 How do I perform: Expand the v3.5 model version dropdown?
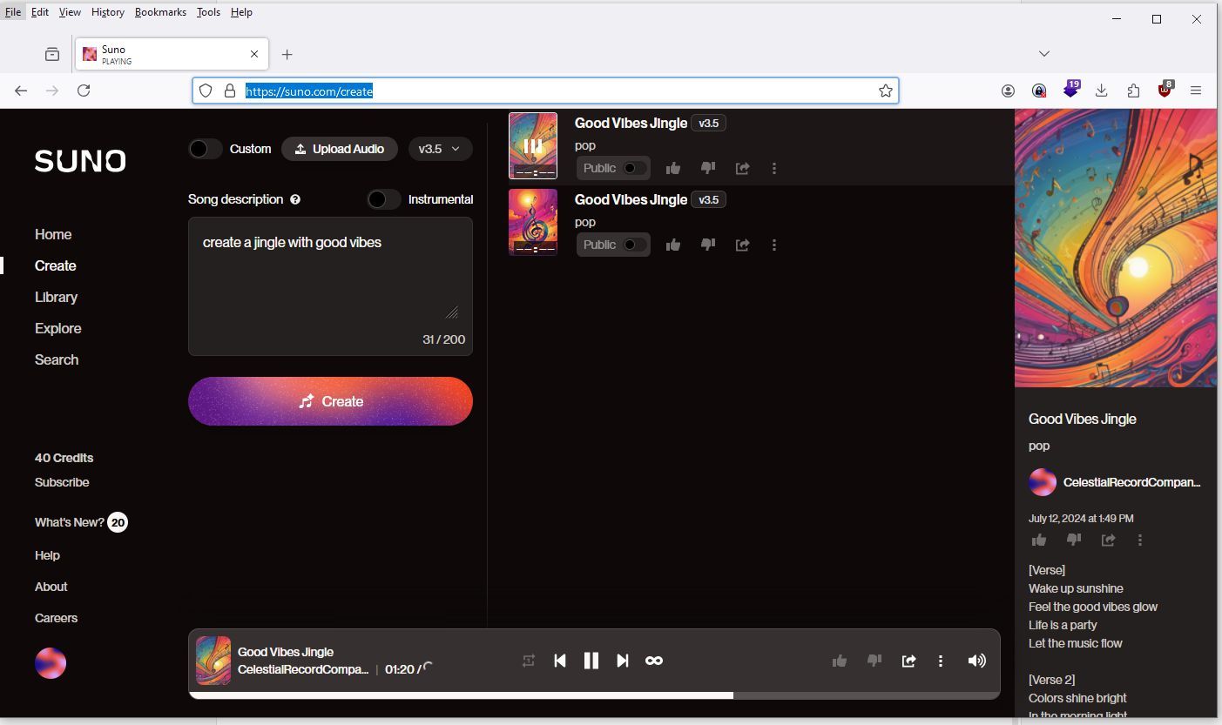pyautogui.click(x=440, y=149)
